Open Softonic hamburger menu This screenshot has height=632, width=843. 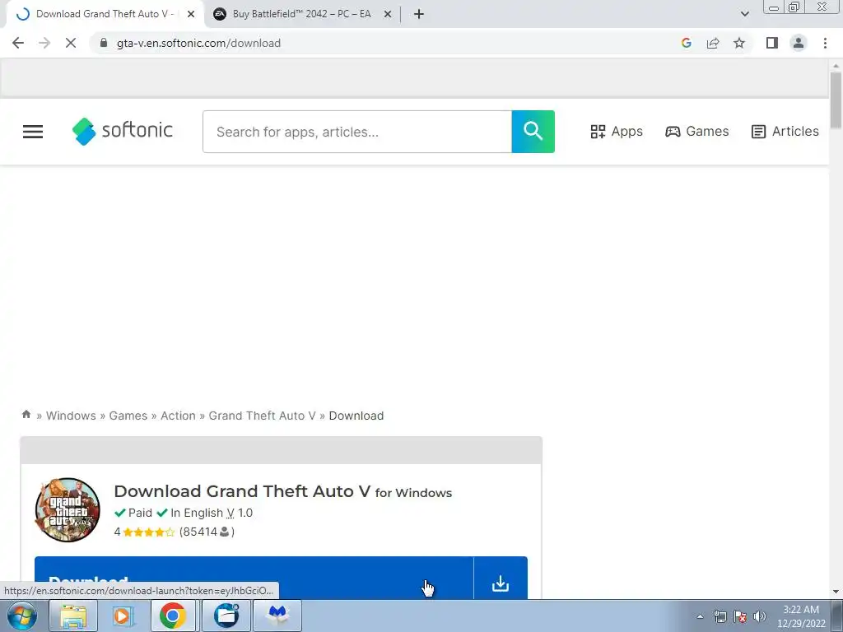tap(33, 132)
